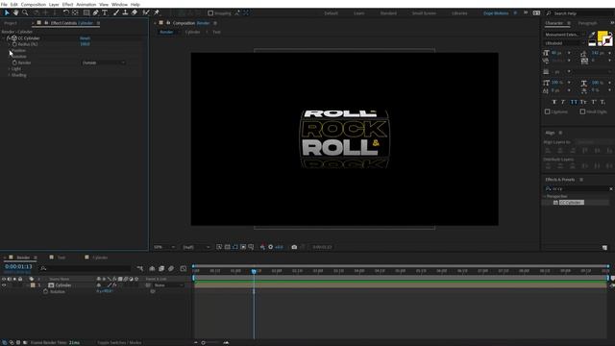Select the Eraser tool
This screenshot has width=615, height=346.
(x=135, y=12)
